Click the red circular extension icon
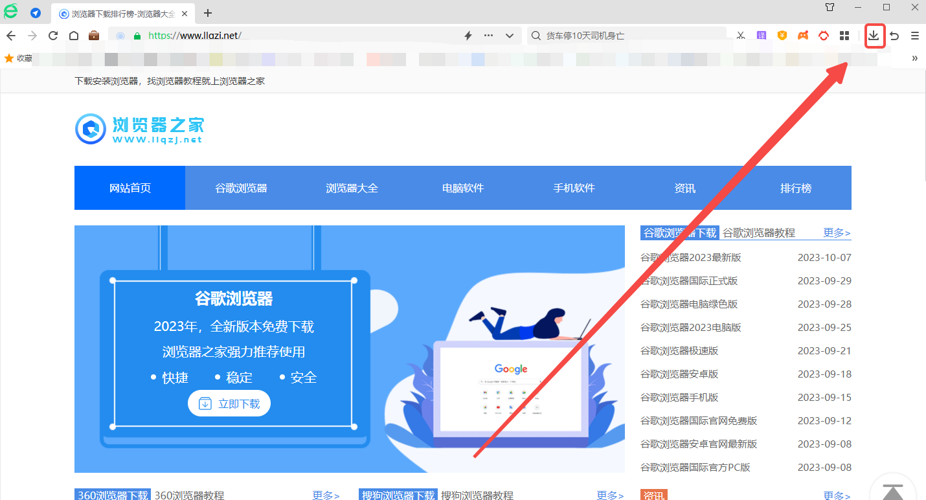 tap(823, 36)
